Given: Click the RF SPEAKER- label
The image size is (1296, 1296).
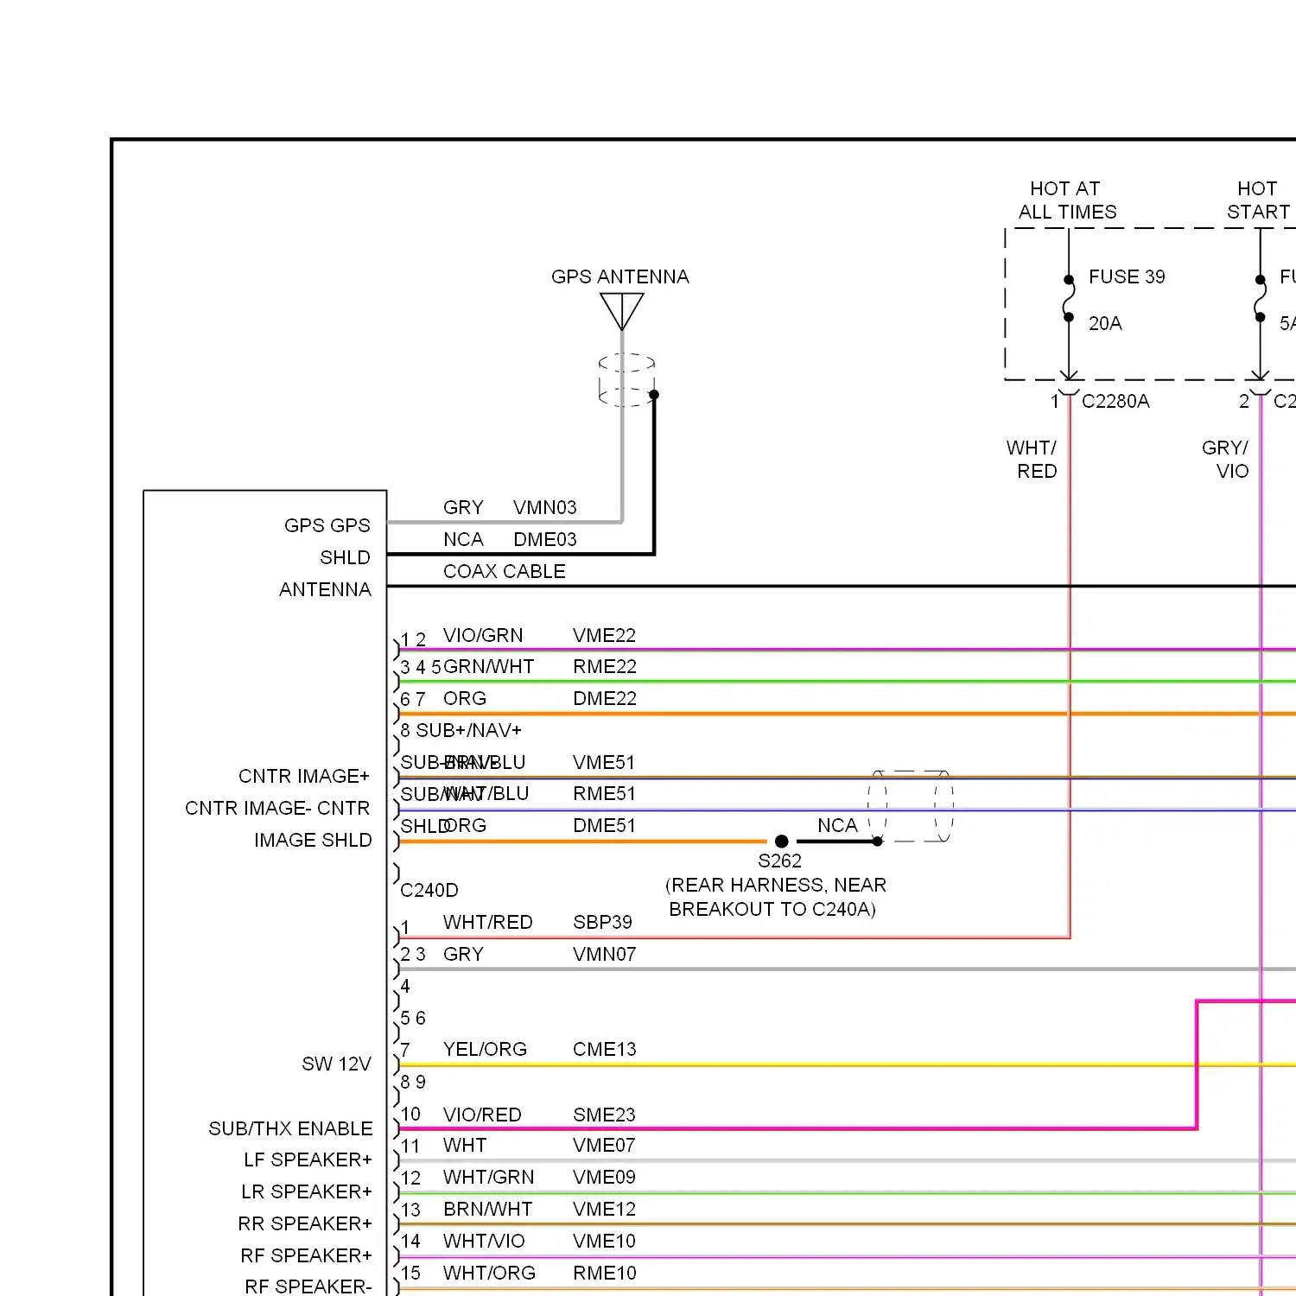Looking at the screenshot, I should 308,1286.
